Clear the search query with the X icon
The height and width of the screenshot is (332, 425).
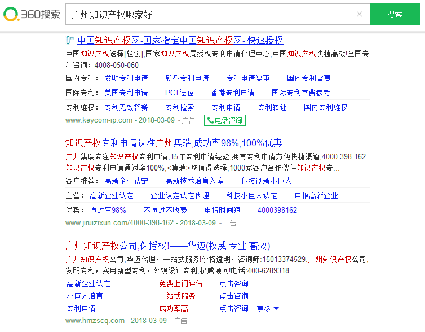360,15
